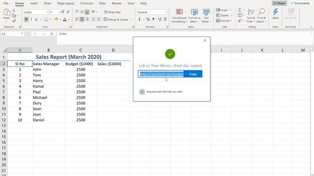Click Decrease Decimal icon
This screenshot has width=314, height=176.
click(x=165, y=20)
